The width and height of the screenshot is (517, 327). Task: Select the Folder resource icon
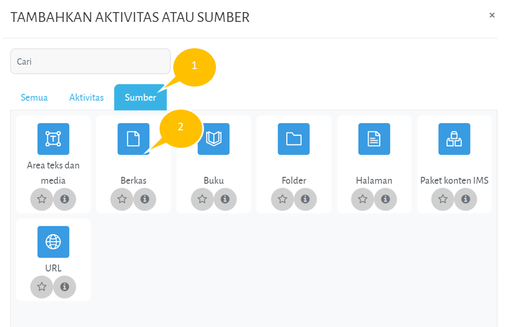[x=294, y=139]
